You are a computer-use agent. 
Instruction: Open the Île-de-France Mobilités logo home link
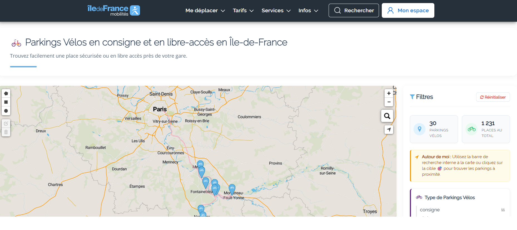[114, 11]
